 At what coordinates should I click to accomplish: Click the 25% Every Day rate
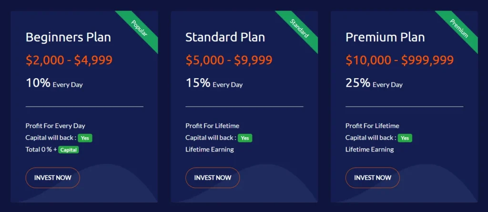[x=374, y=83]
